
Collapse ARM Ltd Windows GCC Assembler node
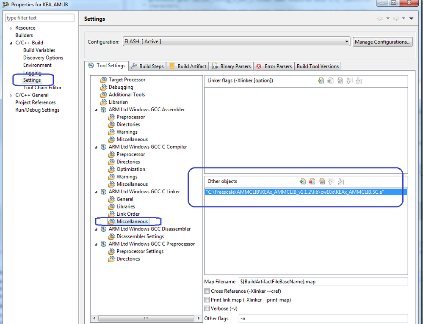tap(96, 110)
